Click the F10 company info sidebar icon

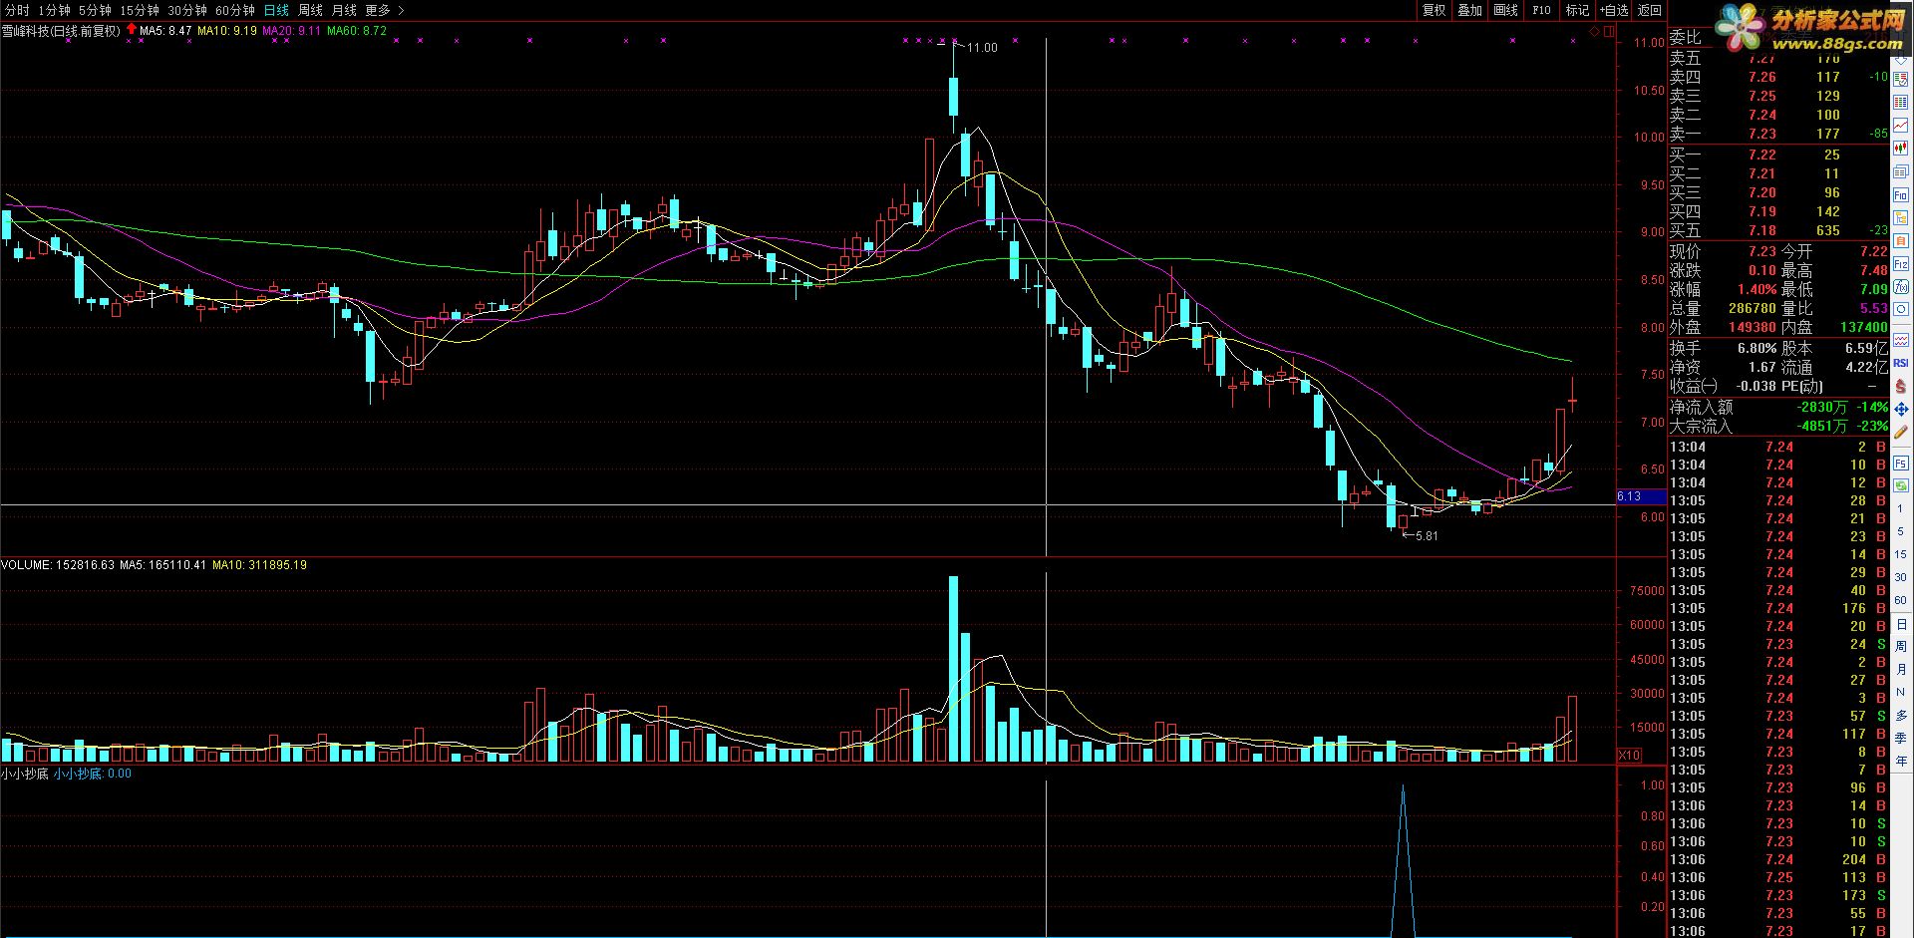[1901, 194]
